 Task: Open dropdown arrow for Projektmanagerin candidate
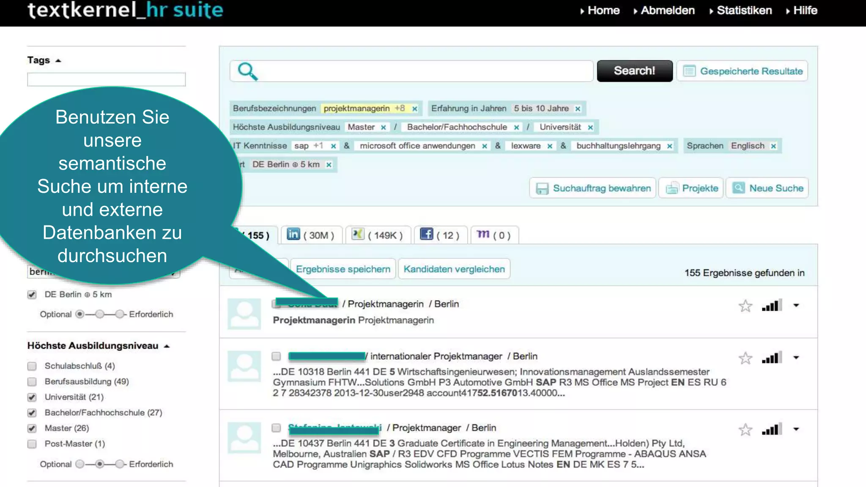coord(796,305)
